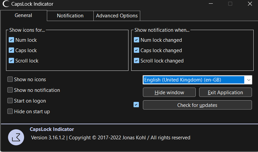The height and width of the screenshot is (152, 258).
Task: Click the Version 3.16.1.2 copyright text
Action: 110,138
